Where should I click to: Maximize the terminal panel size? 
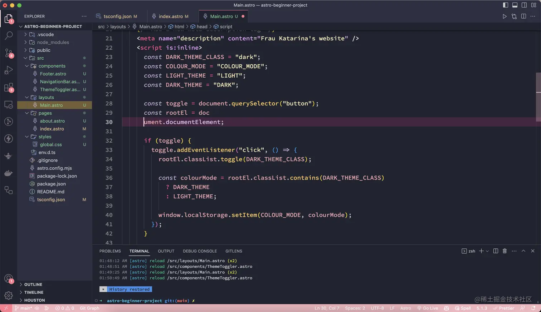coord(523,251)
